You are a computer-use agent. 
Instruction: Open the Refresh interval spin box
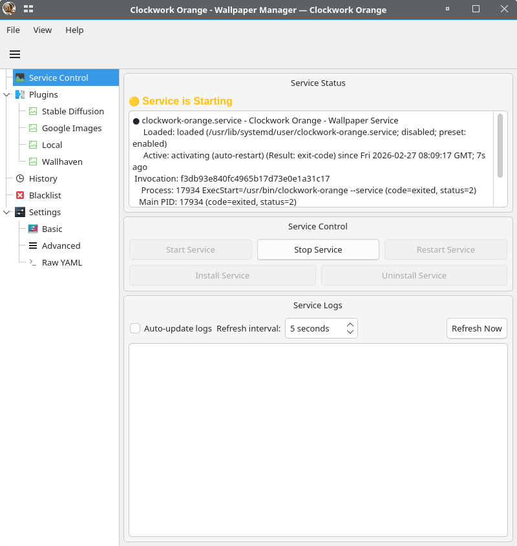coord(321,328)
